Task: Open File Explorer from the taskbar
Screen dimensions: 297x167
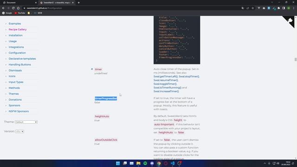Action: pos(138,163)
